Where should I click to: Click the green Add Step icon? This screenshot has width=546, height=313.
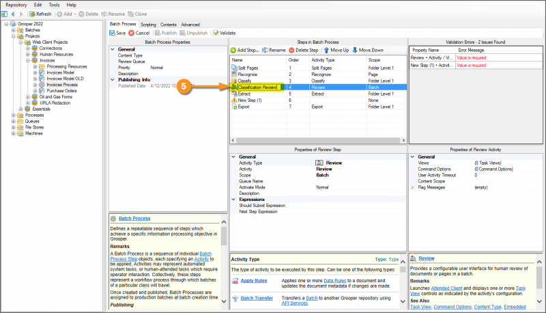[233, 50]
